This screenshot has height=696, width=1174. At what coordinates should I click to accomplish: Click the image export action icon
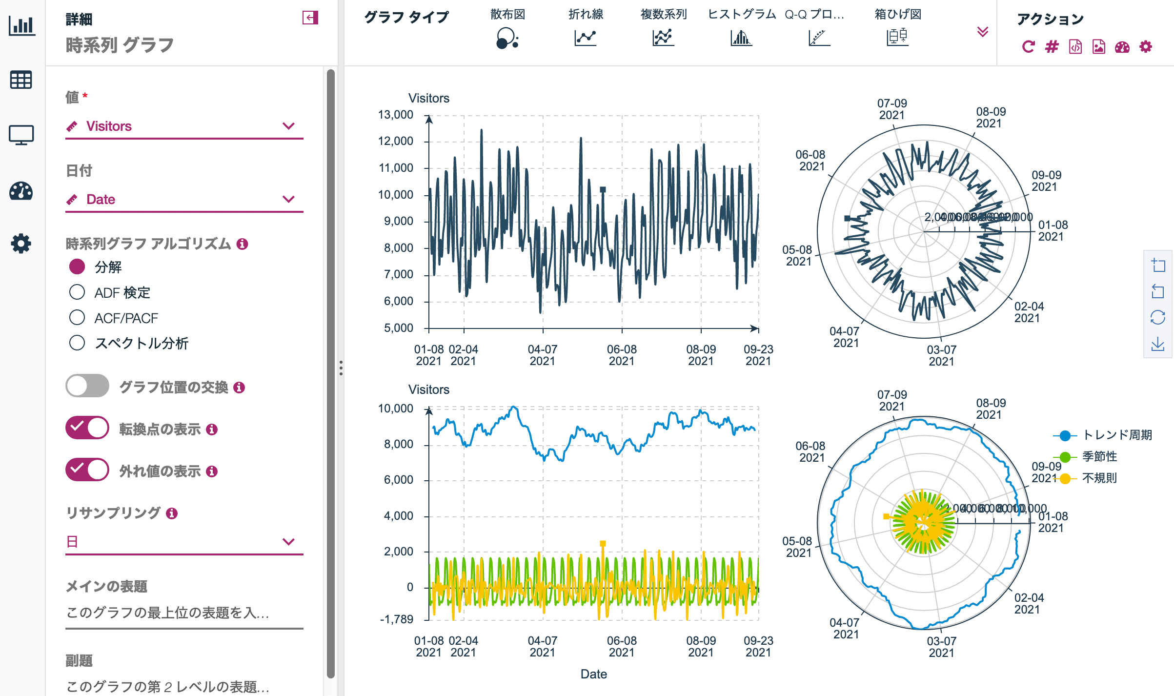coord(1098,47)
